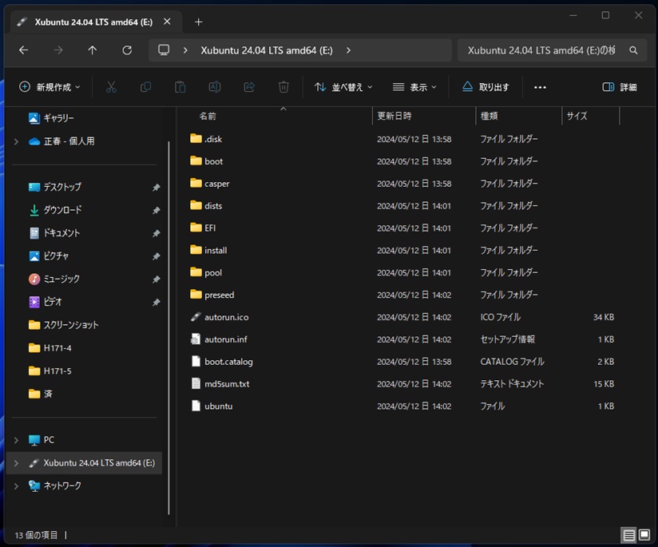Select the autorun.ico file icon

click(196, 317)
